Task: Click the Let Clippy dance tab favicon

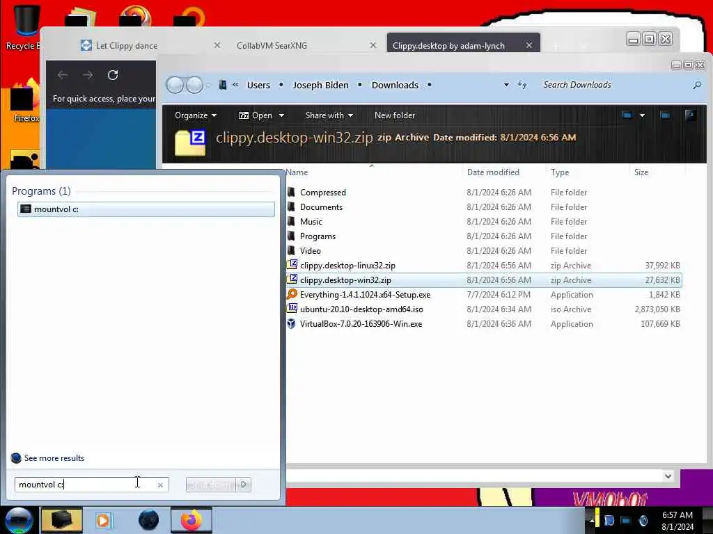Action: pos(86,45)
